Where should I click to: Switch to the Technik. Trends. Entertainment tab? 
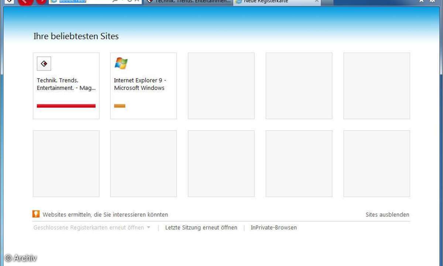coord(188,1)
